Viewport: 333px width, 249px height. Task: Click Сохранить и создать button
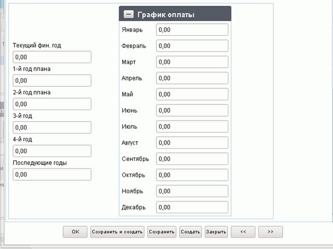click(117, 232)
